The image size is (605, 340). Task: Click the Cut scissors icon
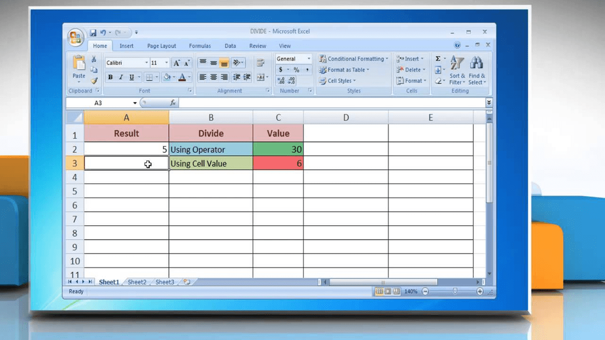click(94, 59)
